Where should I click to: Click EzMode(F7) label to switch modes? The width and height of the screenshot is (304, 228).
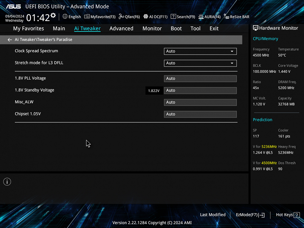(247, 215)
